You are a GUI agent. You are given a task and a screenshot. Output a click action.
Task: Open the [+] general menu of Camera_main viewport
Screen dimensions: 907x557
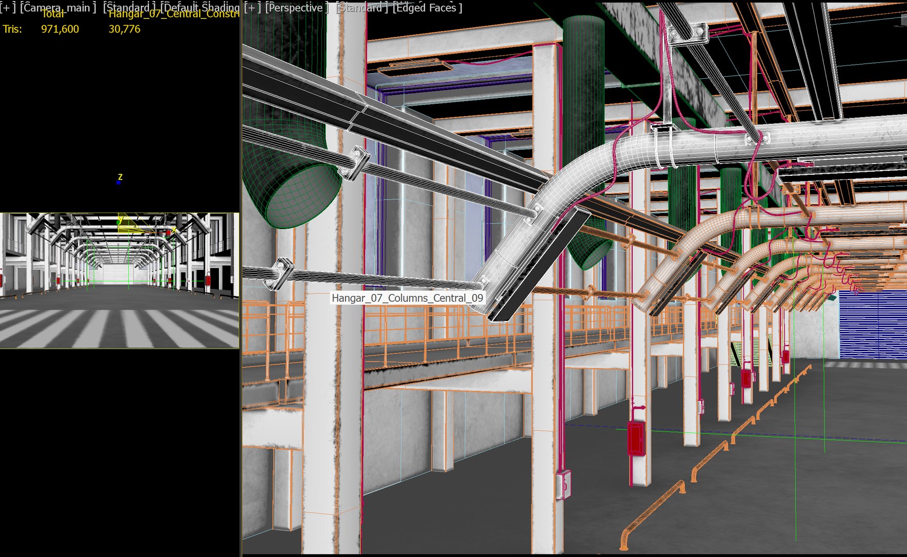8,8
